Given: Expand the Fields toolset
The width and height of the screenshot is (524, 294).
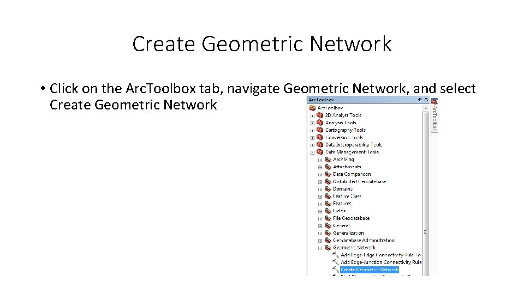Looking at the screenshot, I should [320, 211].
